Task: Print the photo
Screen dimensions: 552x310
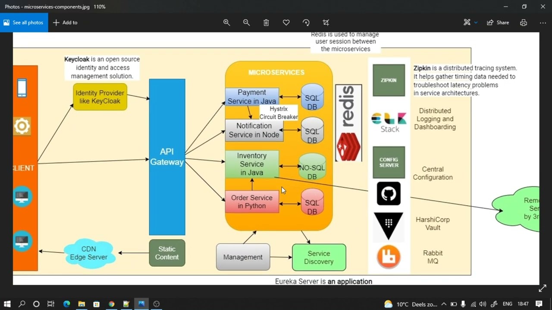Action: 524,22
